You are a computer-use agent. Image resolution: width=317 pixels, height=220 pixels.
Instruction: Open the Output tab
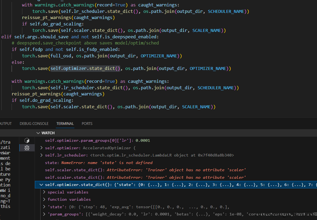coord(6,124)
